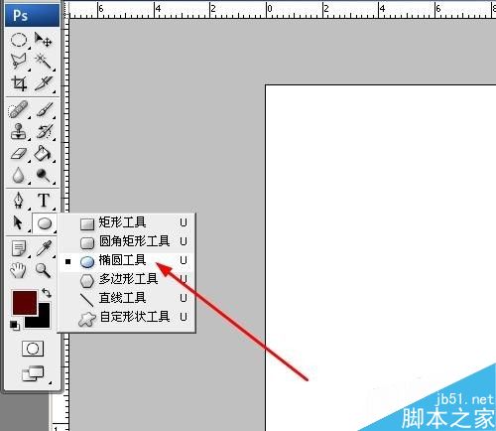
Task: Select the Pen tool
Action: click(x=19, y=201)
